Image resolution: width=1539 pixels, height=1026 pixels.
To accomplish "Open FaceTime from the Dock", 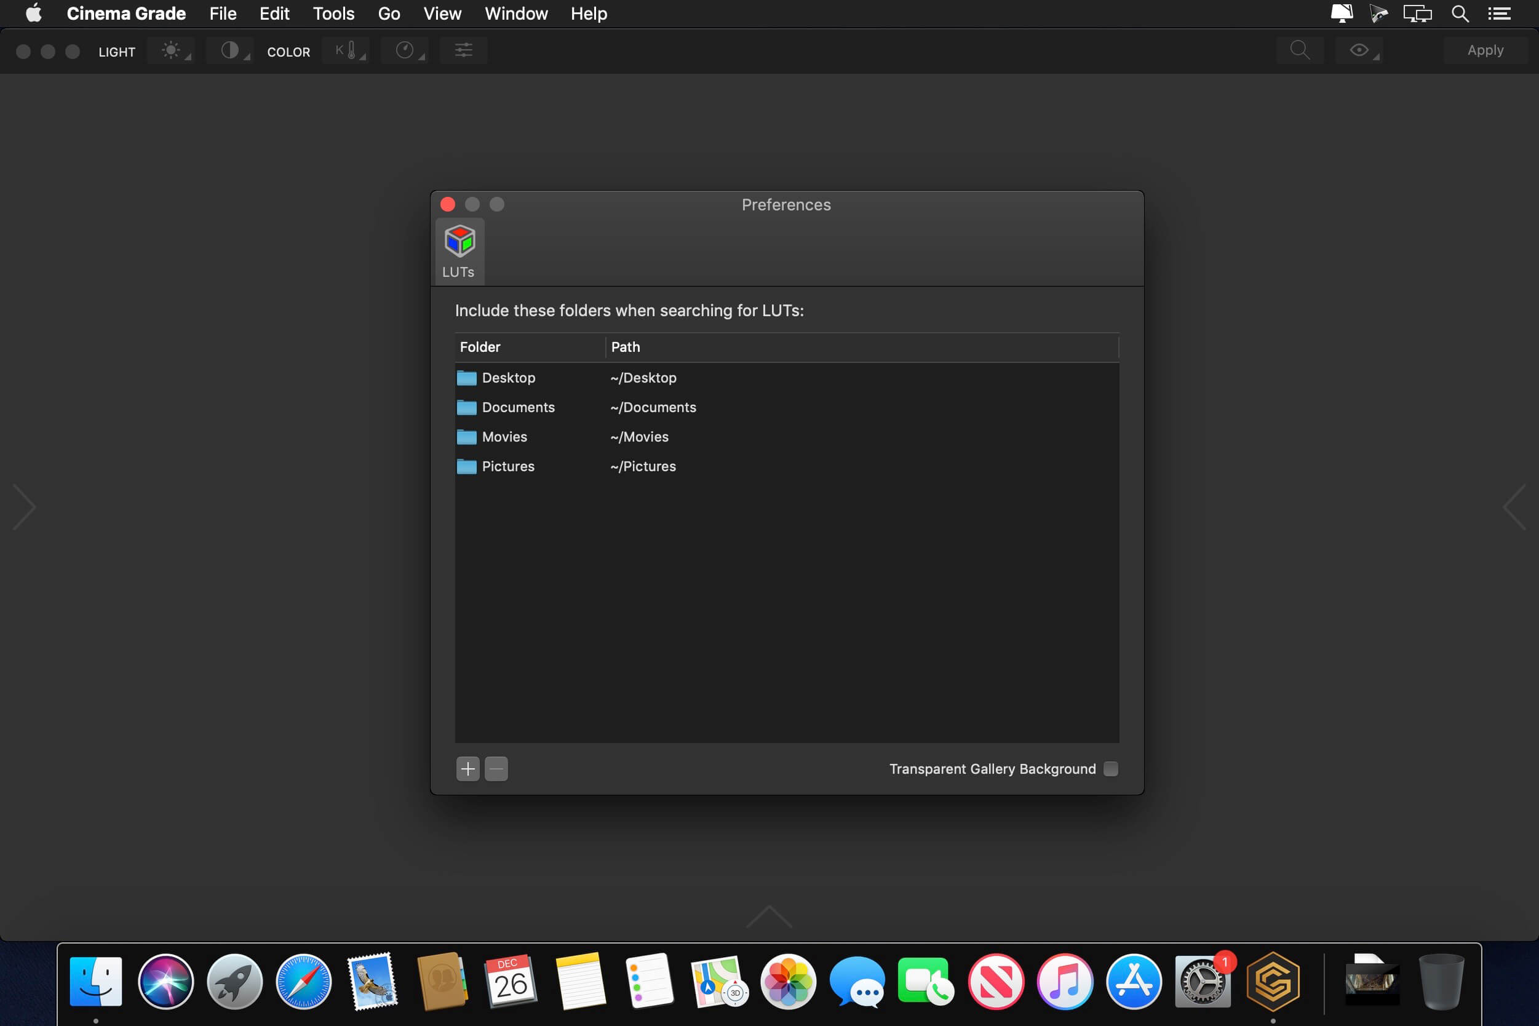I will (x=926, y=982).
